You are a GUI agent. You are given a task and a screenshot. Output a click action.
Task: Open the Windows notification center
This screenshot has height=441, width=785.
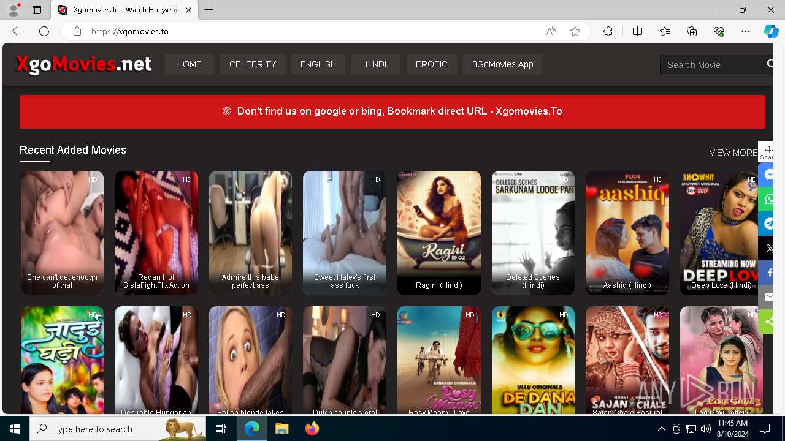coord(765,429)
